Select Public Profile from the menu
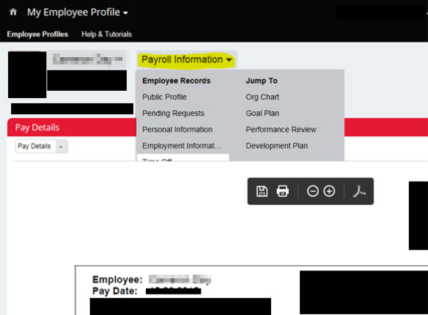The image size is (428, 315). [x=164, y=97]
